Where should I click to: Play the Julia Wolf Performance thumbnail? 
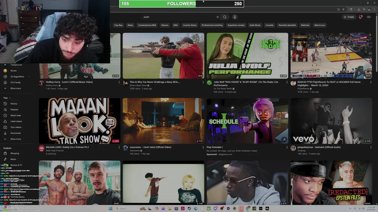(x=247, y=56)
